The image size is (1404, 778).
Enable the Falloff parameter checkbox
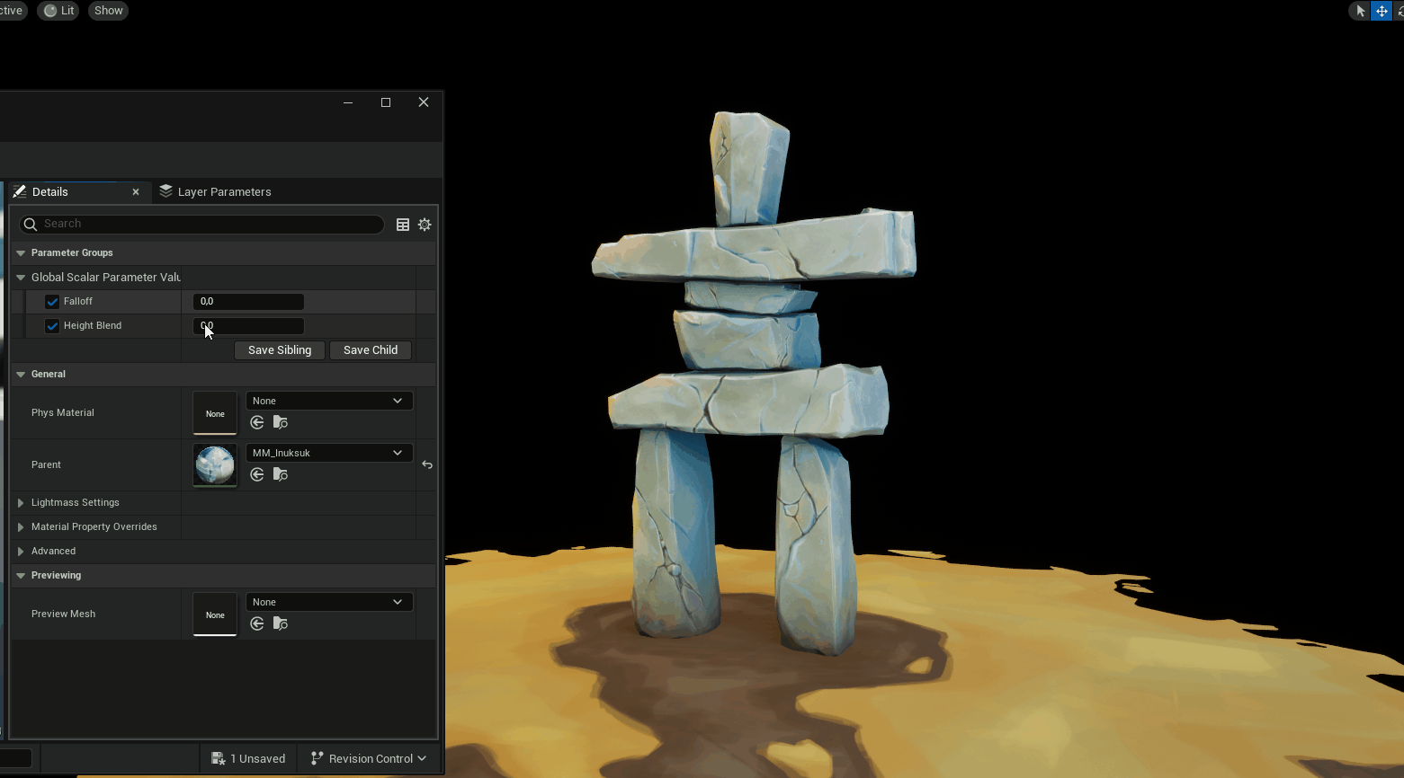click(51, 301)
